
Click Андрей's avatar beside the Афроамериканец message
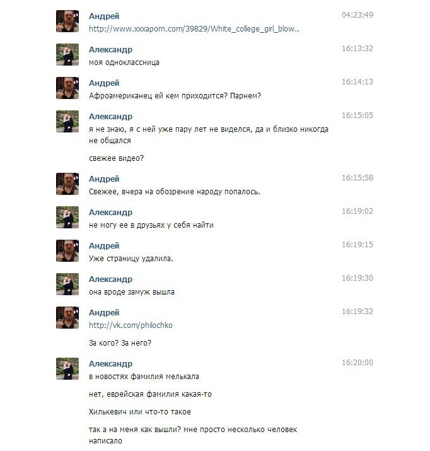tap(67, 88)
